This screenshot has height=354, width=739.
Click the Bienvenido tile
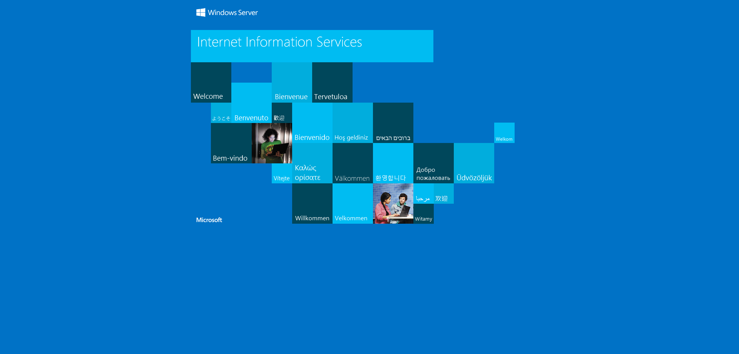pyautogui.click(x=312, y=123)
